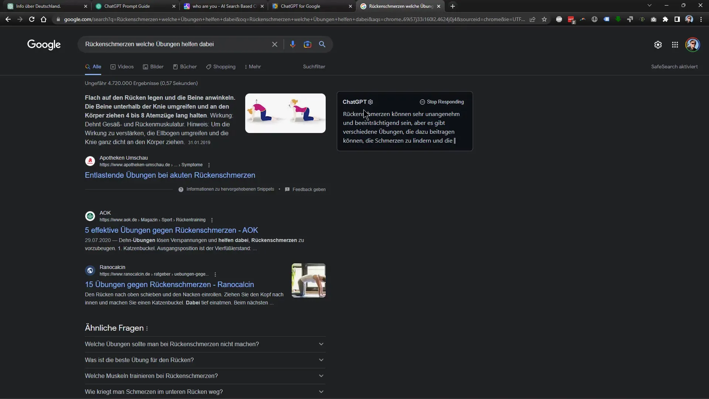Open more options for Ranocalcin result
Screen dimensions: 709x399
(x=215, y=274)
